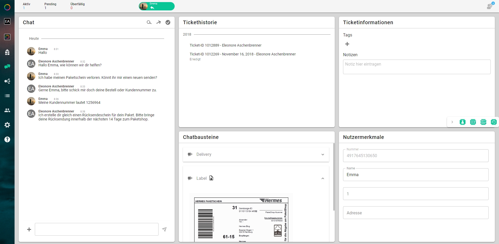Click the 'Gerne Emma, bitte schick mir' message

coord(97,90)
